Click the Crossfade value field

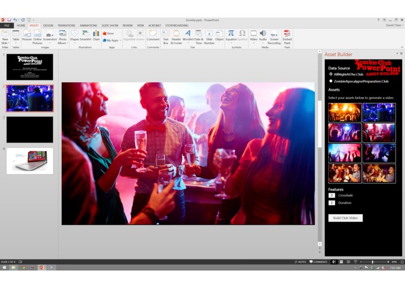click(x=332, y=195)
